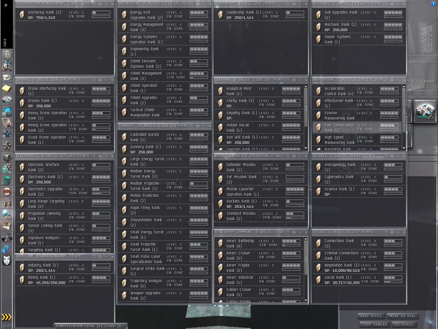Screen dimensions: 438x329
Task: Open the Corp Hangar button
Action: tap(375, 324)
